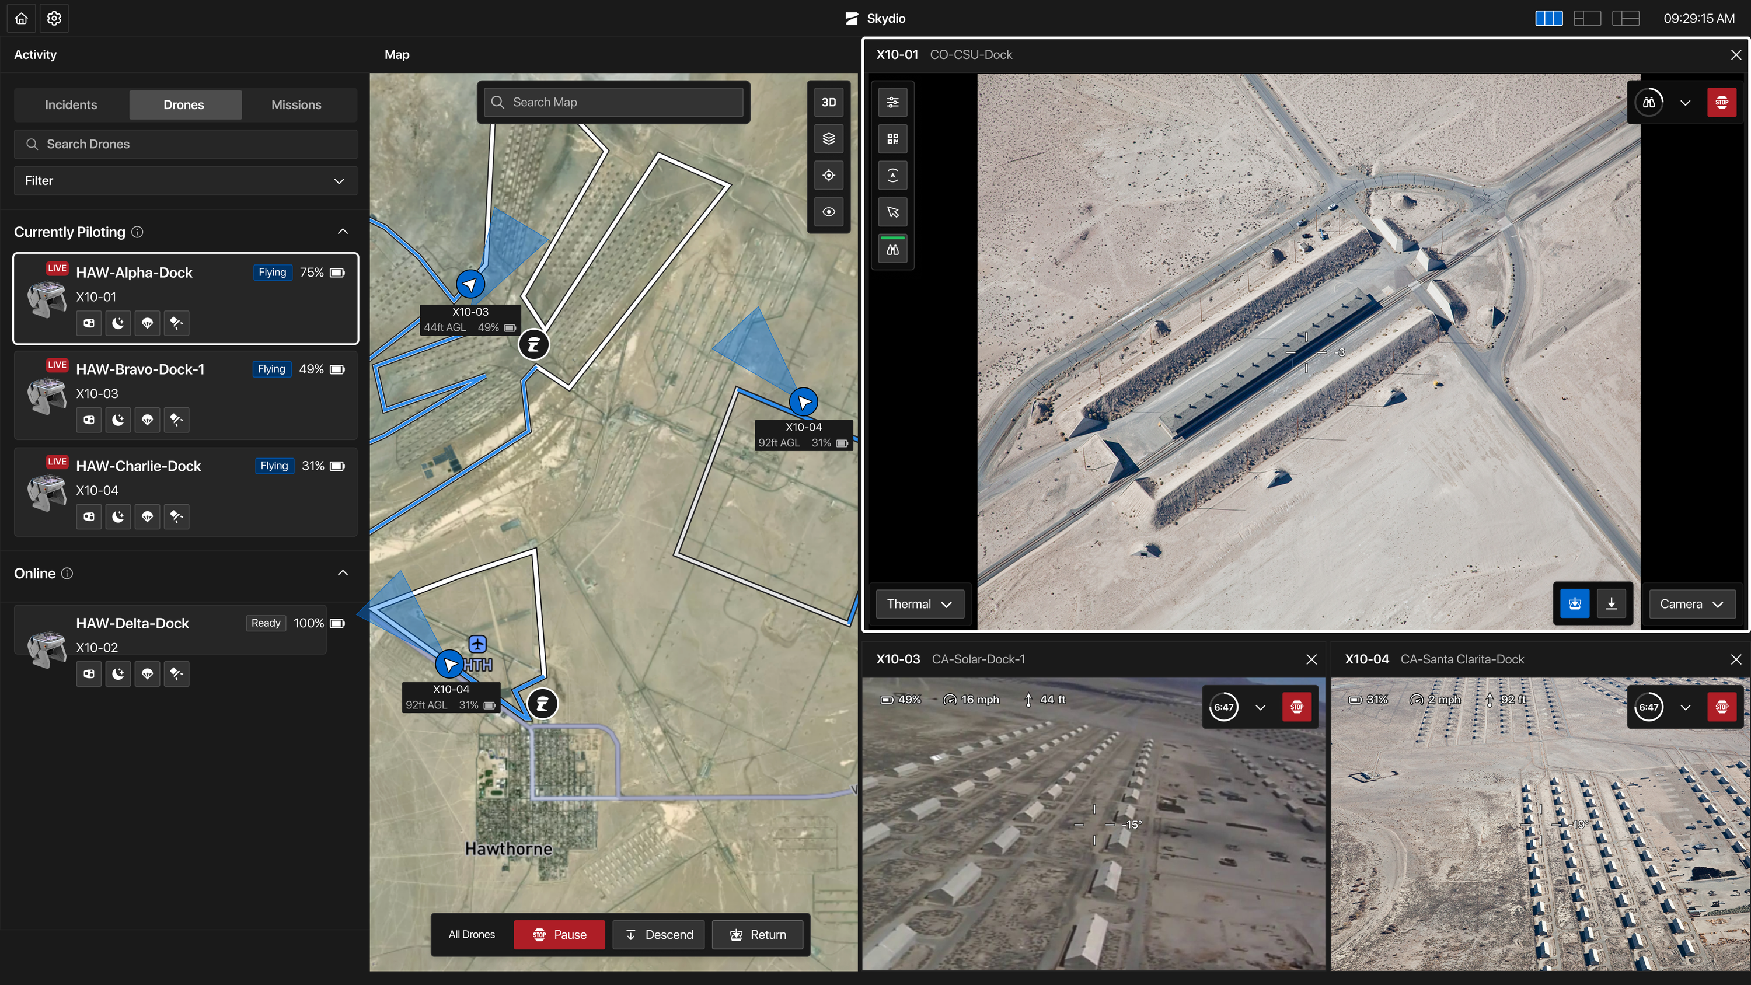
Task: Open the Thermal dropdown
Action: tap(919, 603)
